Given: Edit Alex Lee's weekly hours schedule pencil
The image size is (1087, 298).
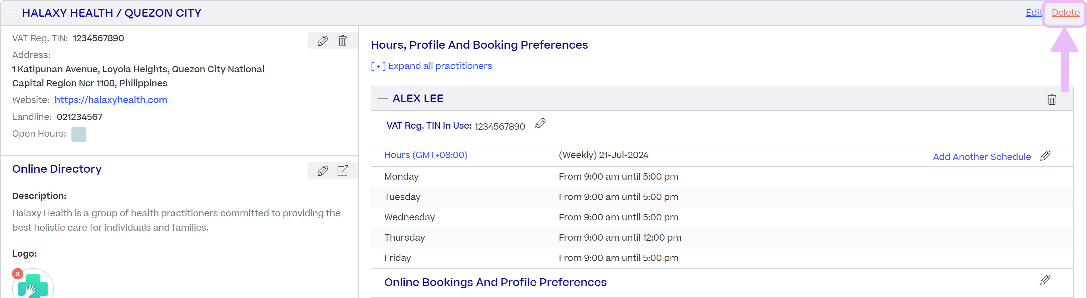Looking at the screenshot, I should click(1045, 156).
